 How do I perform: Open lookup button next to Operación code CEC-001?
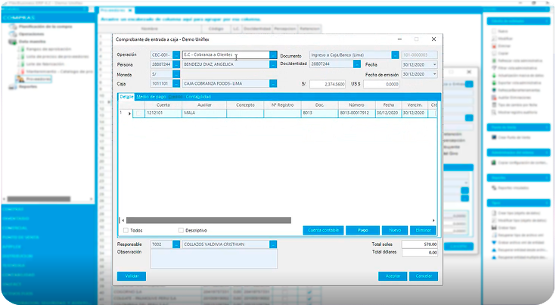point(176,55)
